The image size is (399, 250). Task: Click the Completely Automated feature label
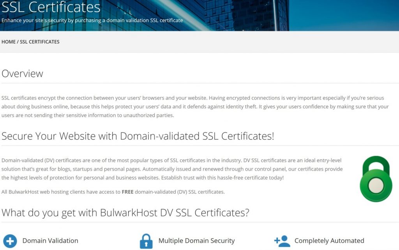pos(329,241)
